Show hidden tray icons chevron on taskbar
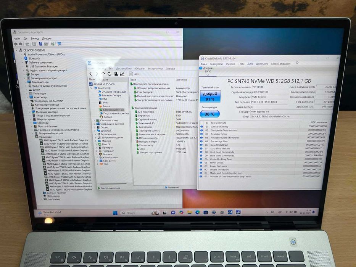 [267, 212]
